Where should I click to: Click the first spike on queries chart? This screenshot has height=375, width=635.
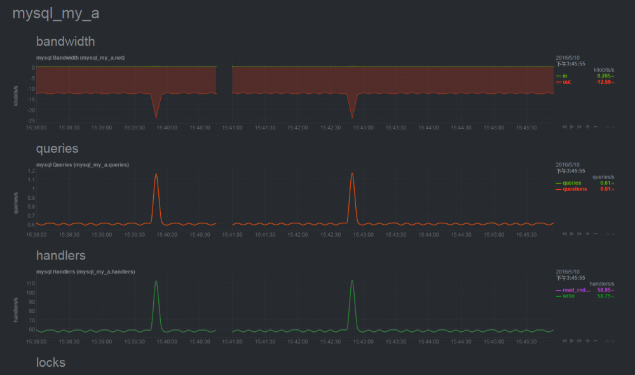coord(156,174)
